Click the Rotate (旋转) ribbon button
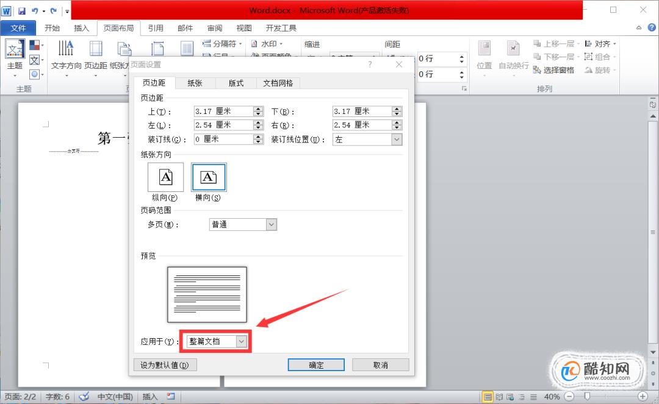 tap(600, 70)
